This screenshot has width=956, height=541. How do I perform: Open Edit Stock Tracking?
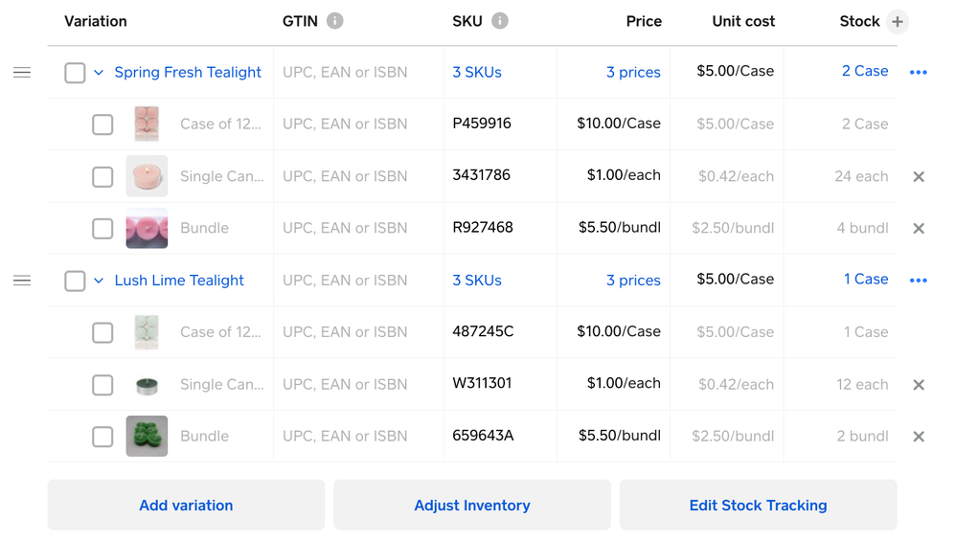click(758, 506)
